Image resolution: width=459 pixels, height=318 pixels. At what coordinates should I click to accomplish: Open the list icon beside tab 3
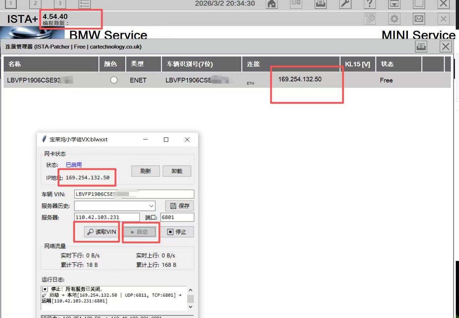pyautogui.click(x=85, y=4)
